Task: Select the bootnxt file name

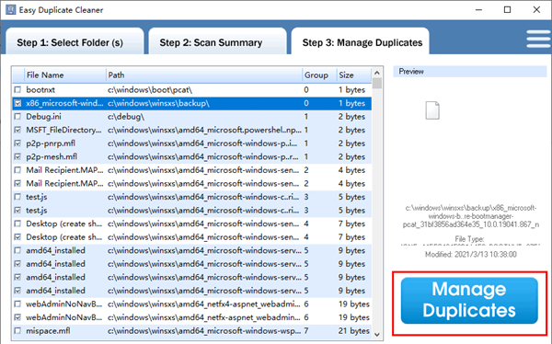Action: click(40, 90)
